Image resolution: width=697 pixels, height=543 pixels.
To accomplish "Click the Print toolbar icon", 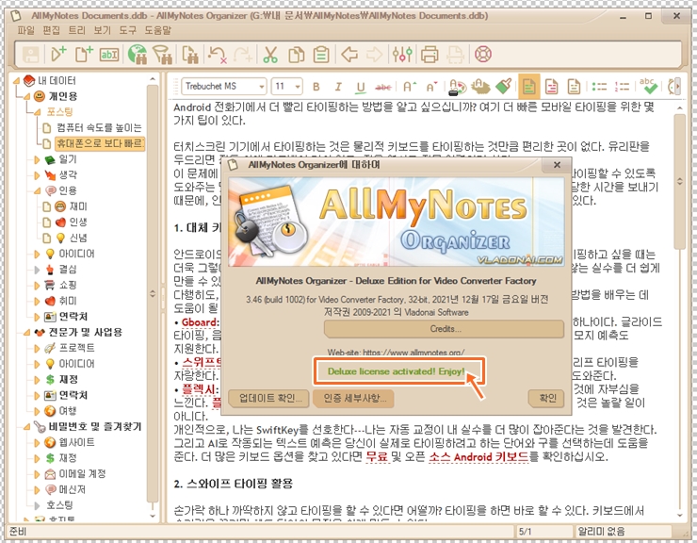I will click(x=430, y=55).
